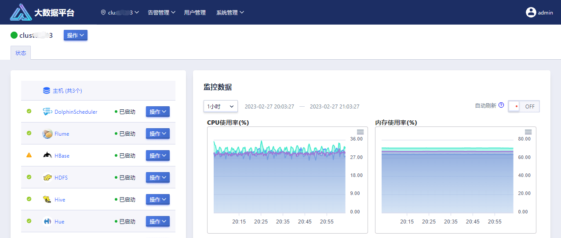The height and width of the screenshot is (238, 561).
Task: Click the big data platform logo
Action: (x=21, y=13)
